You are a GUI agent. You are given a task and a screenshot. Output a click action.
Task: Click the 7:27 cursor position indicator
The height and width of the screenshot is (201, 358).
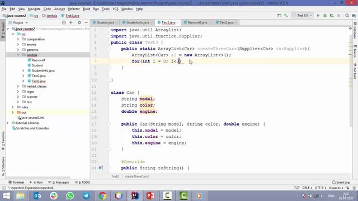tap(296, 188)
